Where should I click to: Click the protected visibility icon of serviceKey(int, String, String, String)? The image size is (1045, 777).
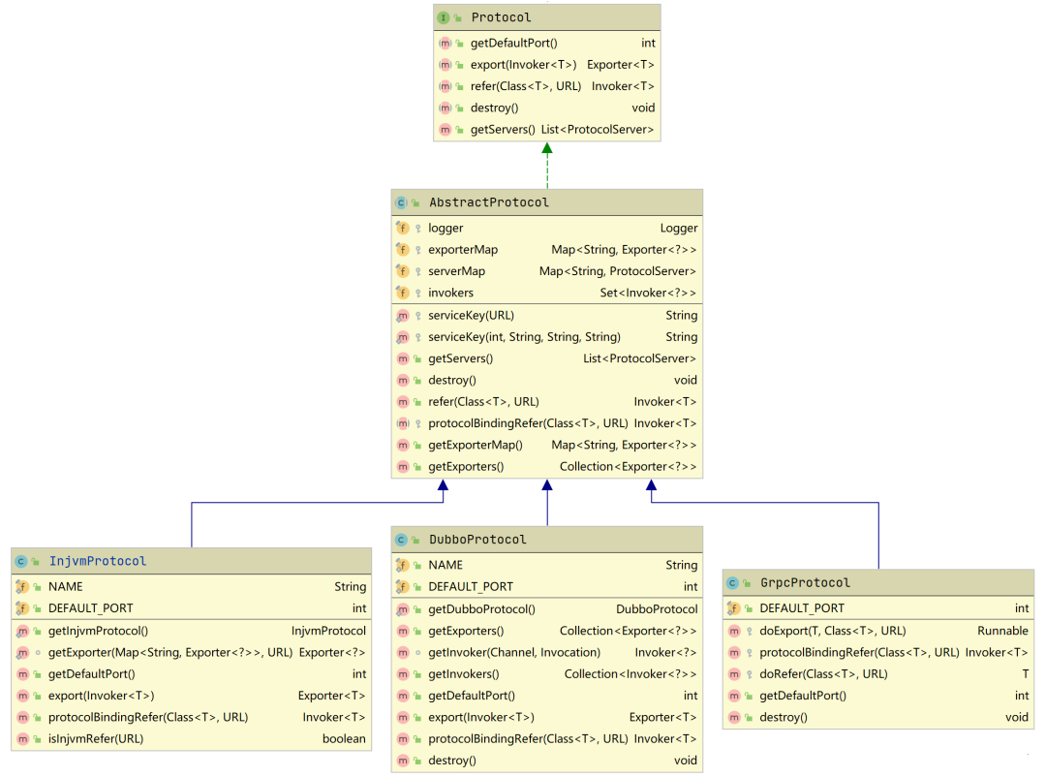[x=417, y=338]
